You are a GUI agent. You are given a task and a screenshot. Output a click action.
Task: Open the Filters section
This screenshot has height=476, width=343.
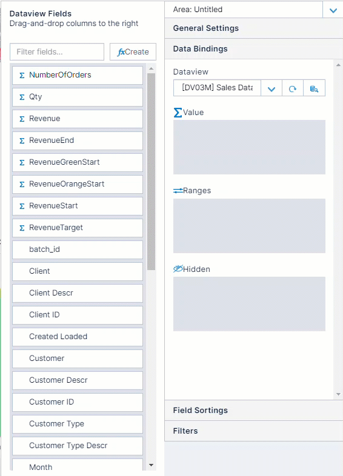pos(254,431)
